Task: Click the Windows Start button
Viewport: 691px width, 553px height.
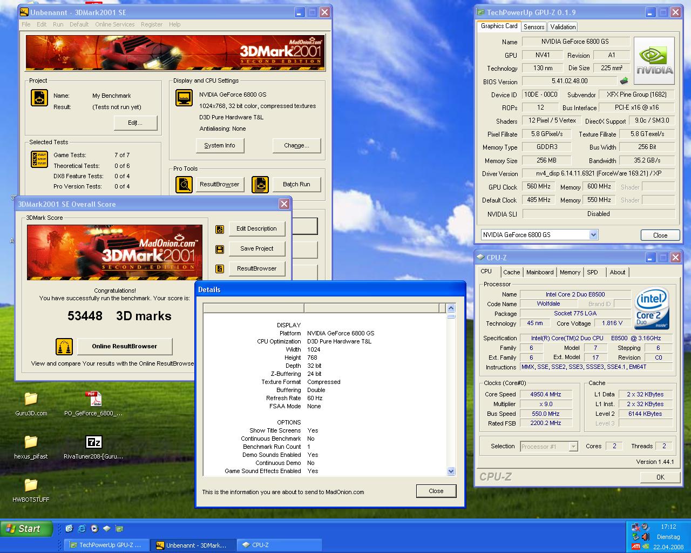Action: [x=27, y=529]
